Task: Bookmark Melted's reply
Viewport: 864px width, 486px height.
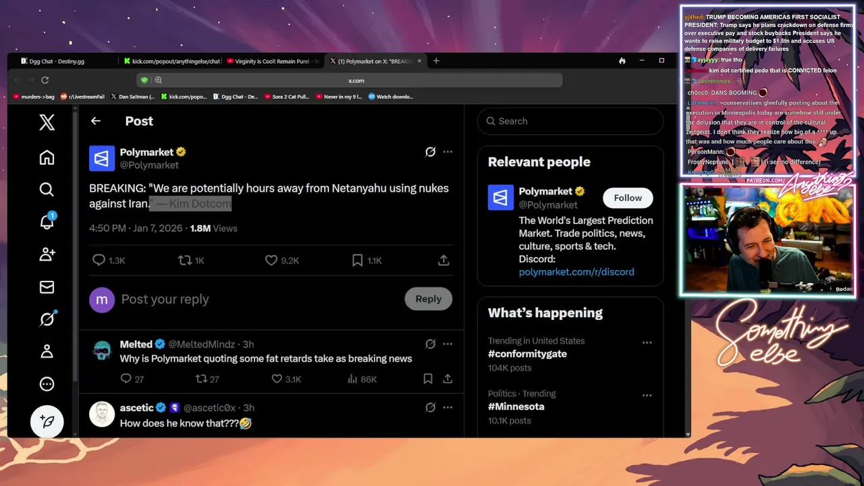Action: pyautogui.click(x=428, y=379)
